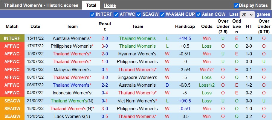Click the SEAGW label for 21/05/22
Image resolution: width=272 pixels, height=120 pixels.
pyautogui.click(x=12, y=101)
